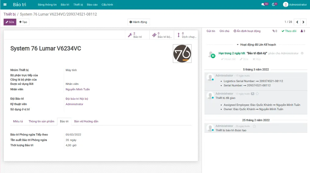Go to the next record arrow

[303, 22]
